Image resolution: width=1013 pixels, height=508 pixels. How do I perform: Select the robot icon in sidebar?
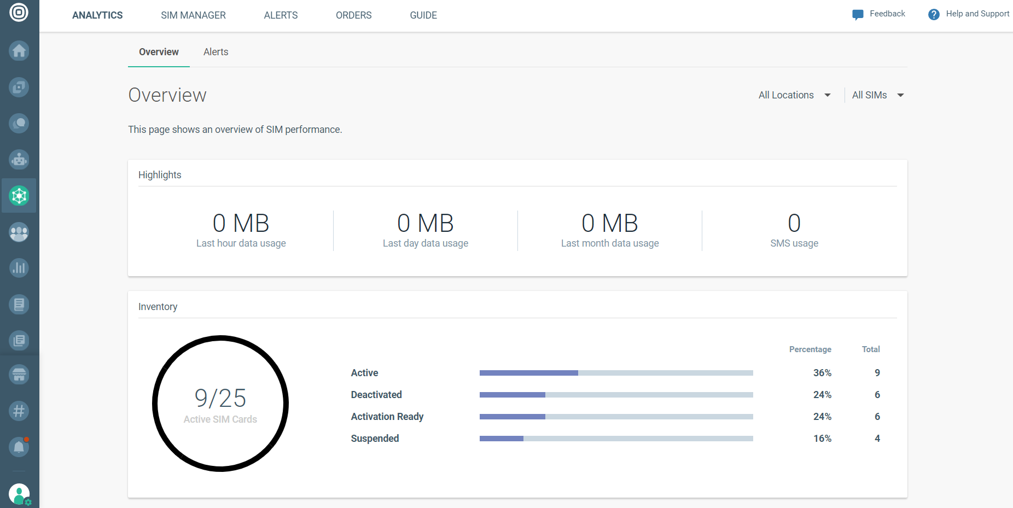(19, 160)
